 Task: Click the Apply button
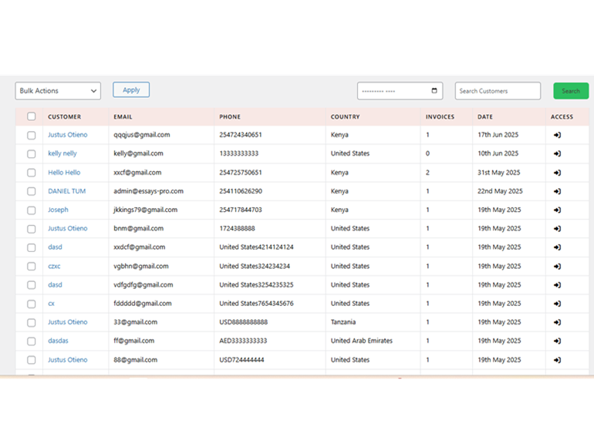tap(131, 90)
